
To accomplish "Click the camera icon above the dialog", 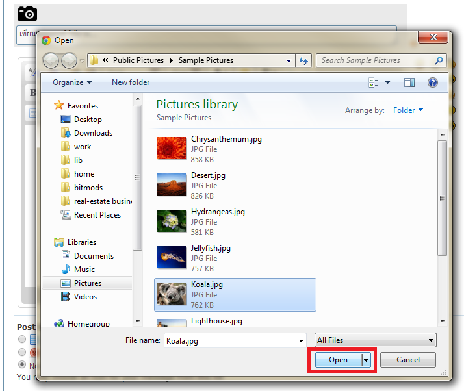I will coord(27,13).
